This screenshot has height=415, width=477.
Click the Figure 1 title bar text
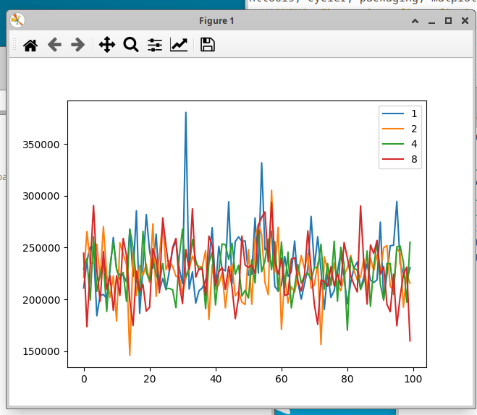[216, 21]
